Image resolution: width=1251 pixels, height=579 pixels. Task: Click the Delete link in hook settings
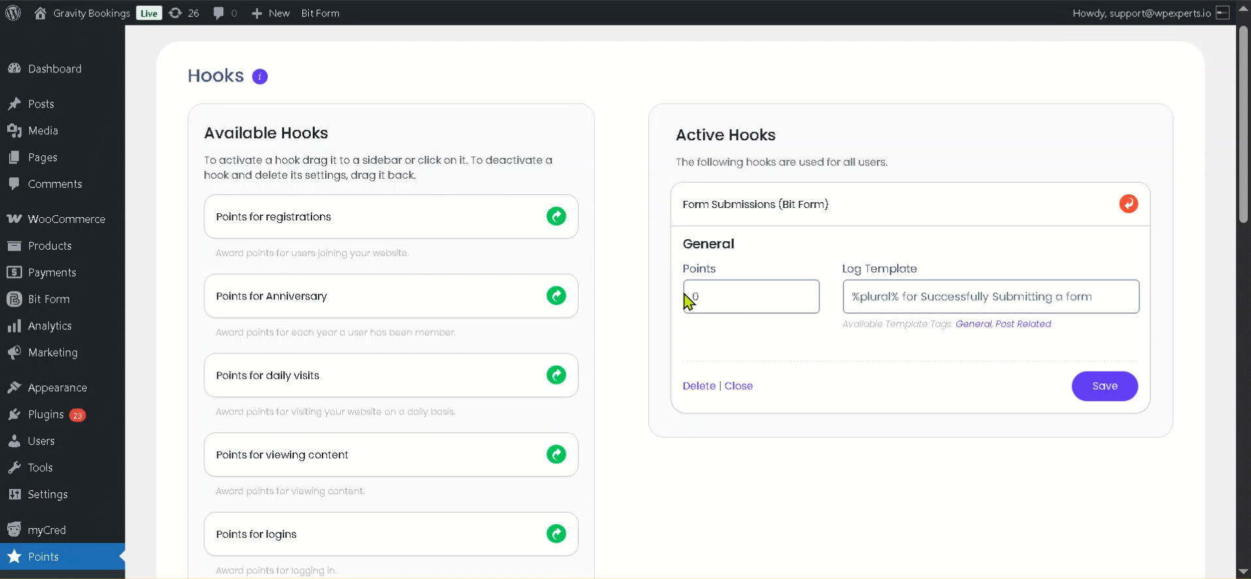click(699, 386)
